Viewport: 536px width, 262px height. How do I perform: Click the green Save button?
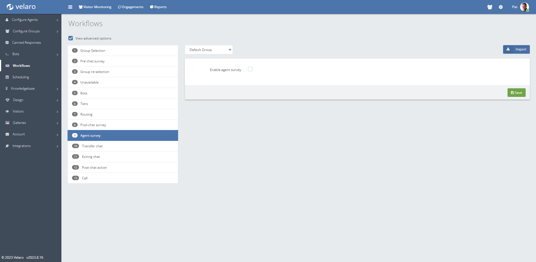pos(516,93)
